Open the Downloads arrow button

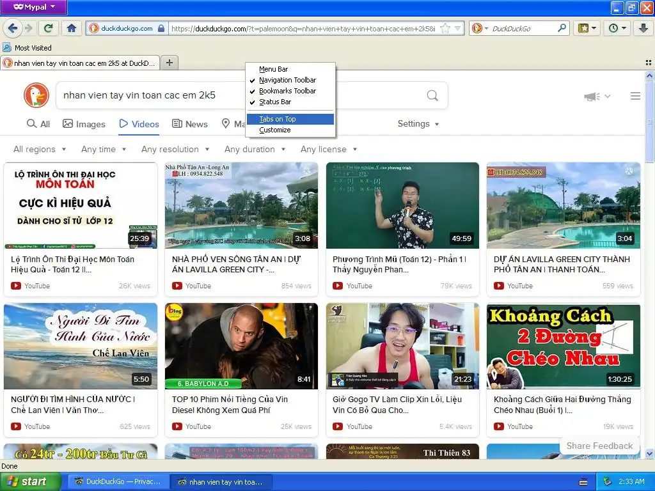[x=643, y=28]
